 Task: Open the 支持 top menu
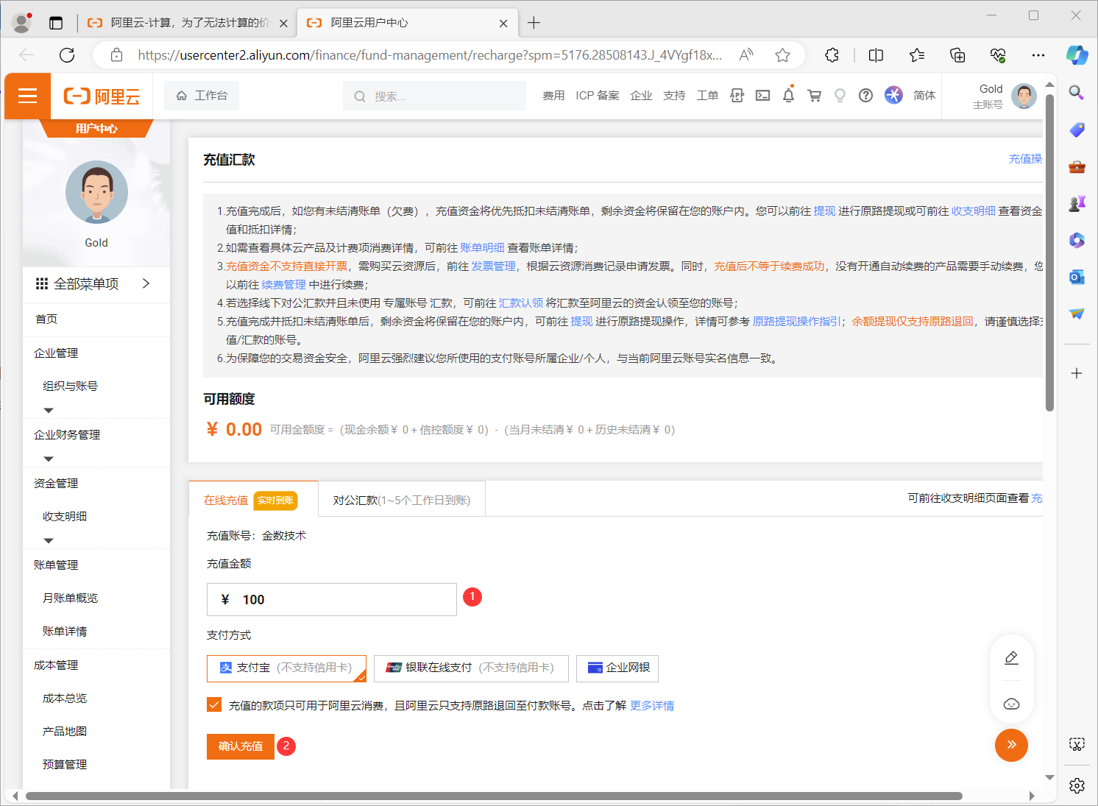(674, 96)
